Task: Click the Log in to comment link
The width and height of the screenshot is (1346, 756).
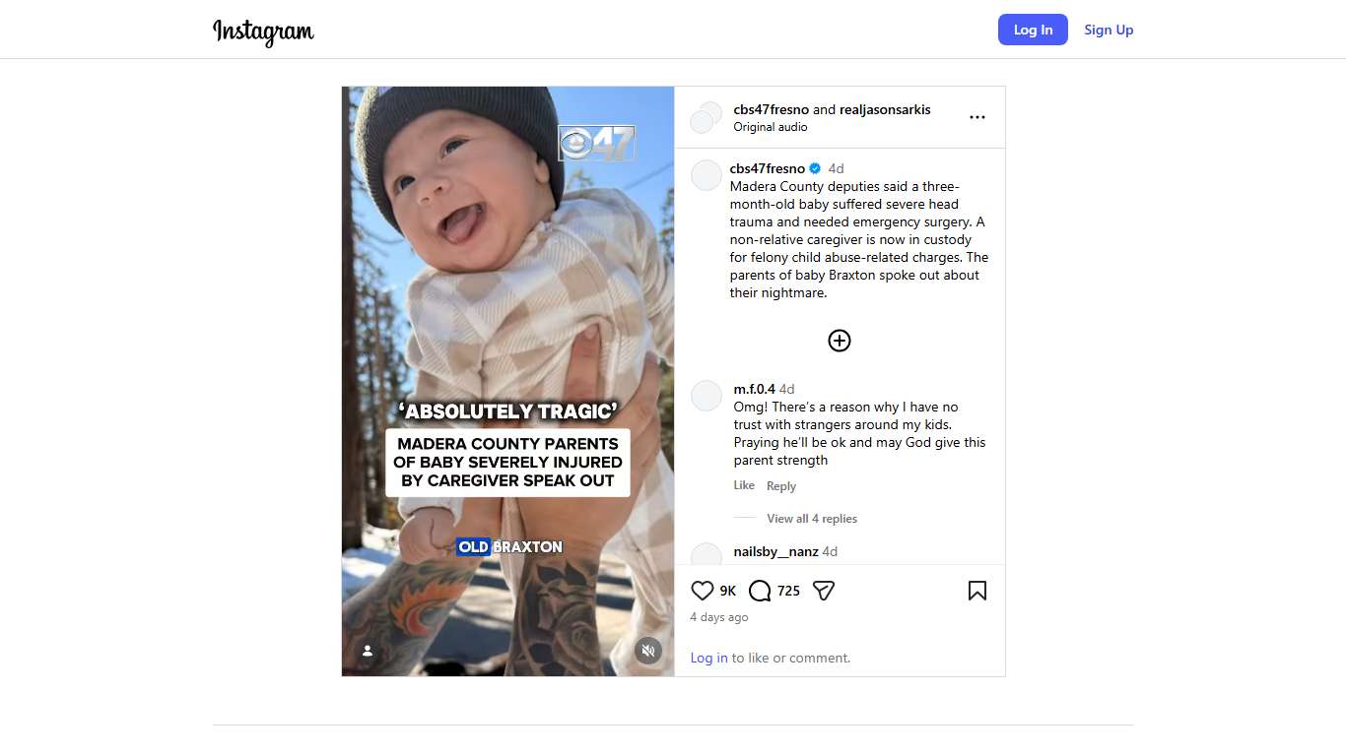Action: [708, 658]
